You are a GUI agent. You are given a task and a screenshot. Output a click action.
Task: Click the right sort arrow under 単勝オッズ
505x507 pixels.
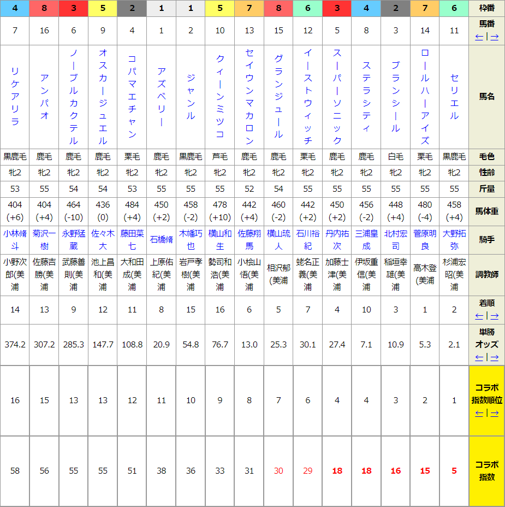(494, 357)
